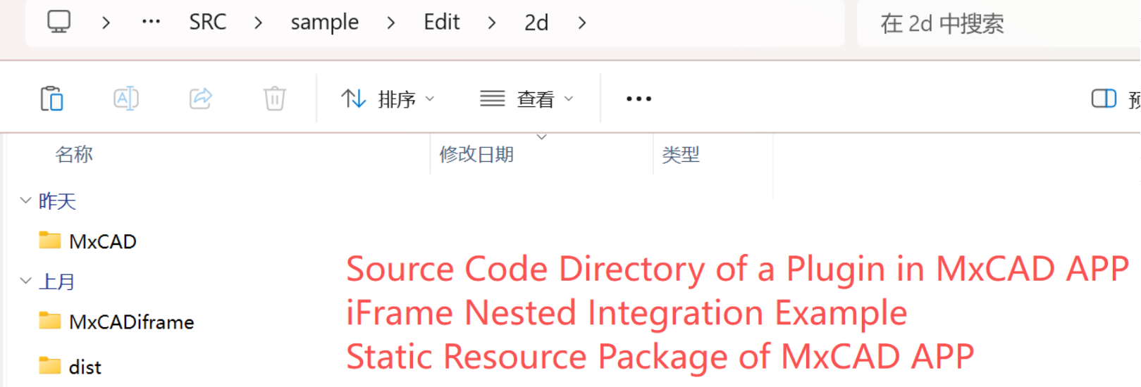1141x387 pixels.
Task: Click the rename icon in toolbar
Action: (126, 99)
